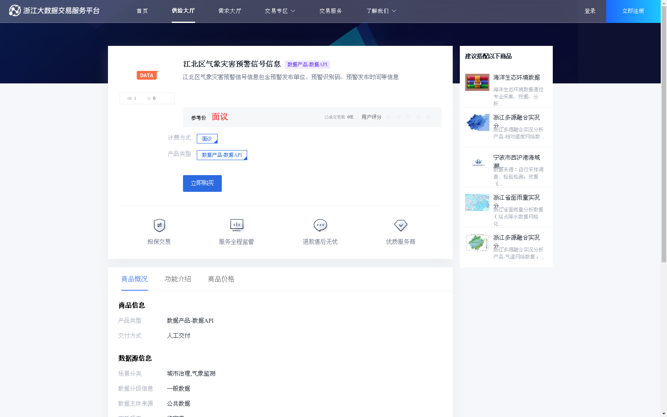This screenshot has width=667, height=417.
Task: Select the 数据产品-数据API product type option
Action: click(222, 155)
